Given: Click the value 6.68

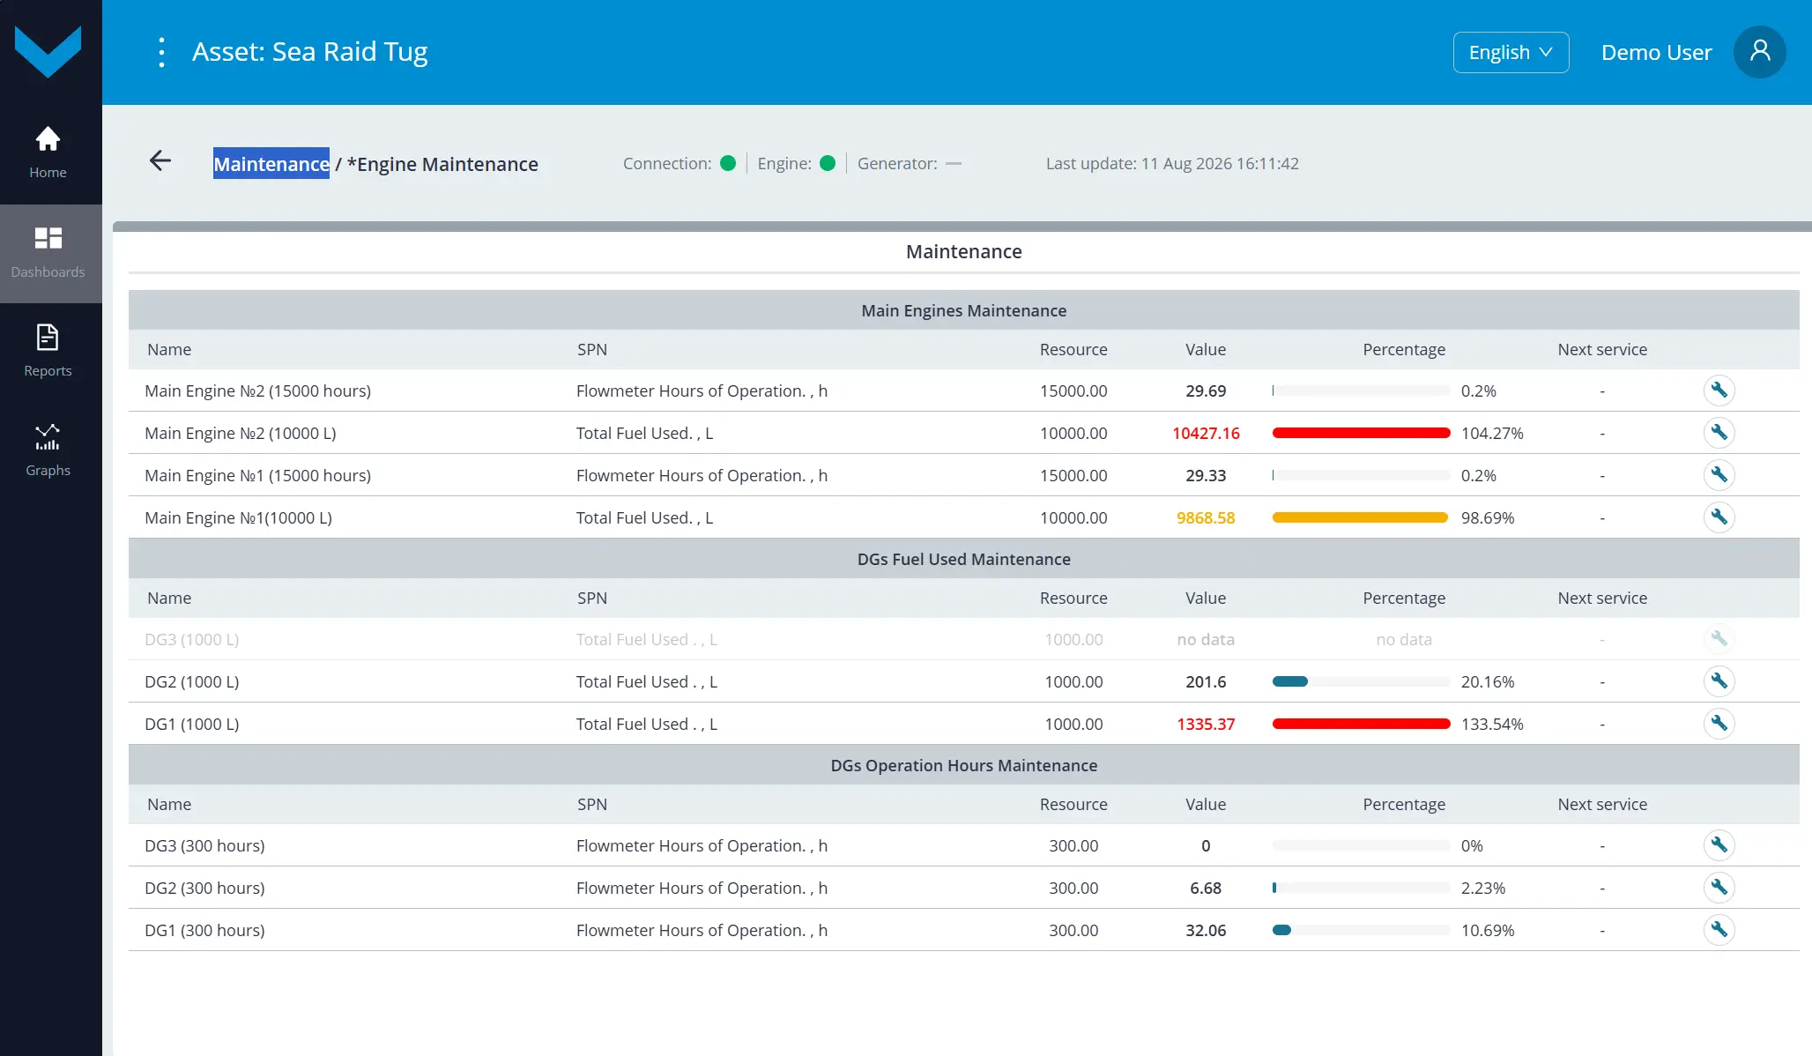Looking at the screenshot, I should click(1206, 888).
